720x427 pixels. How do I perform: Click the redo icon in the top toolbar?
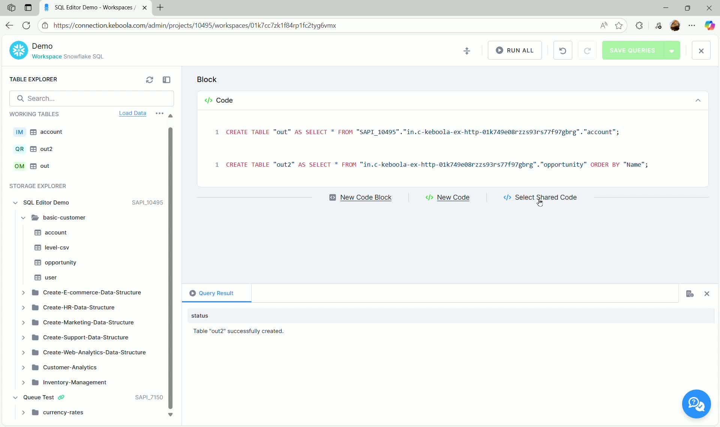pyautogui.click(x=587, y=50)
